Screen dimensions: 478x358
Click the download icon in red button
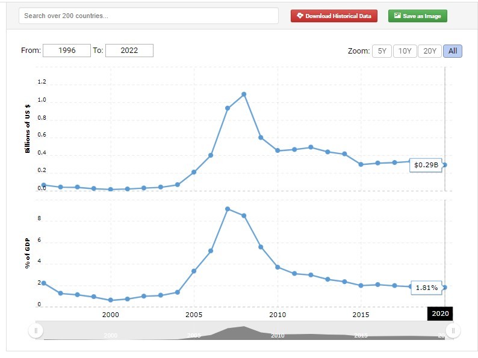[300, 16]
